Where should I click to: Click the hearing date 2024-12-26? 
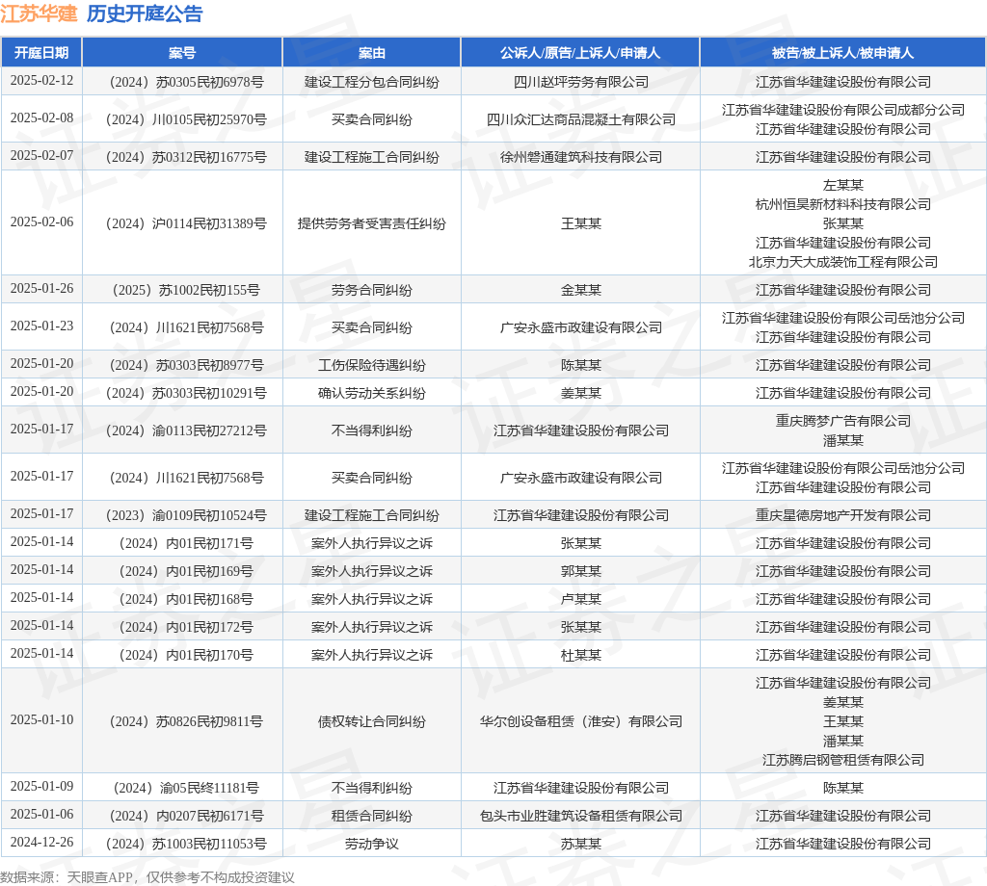pos(41,842)
